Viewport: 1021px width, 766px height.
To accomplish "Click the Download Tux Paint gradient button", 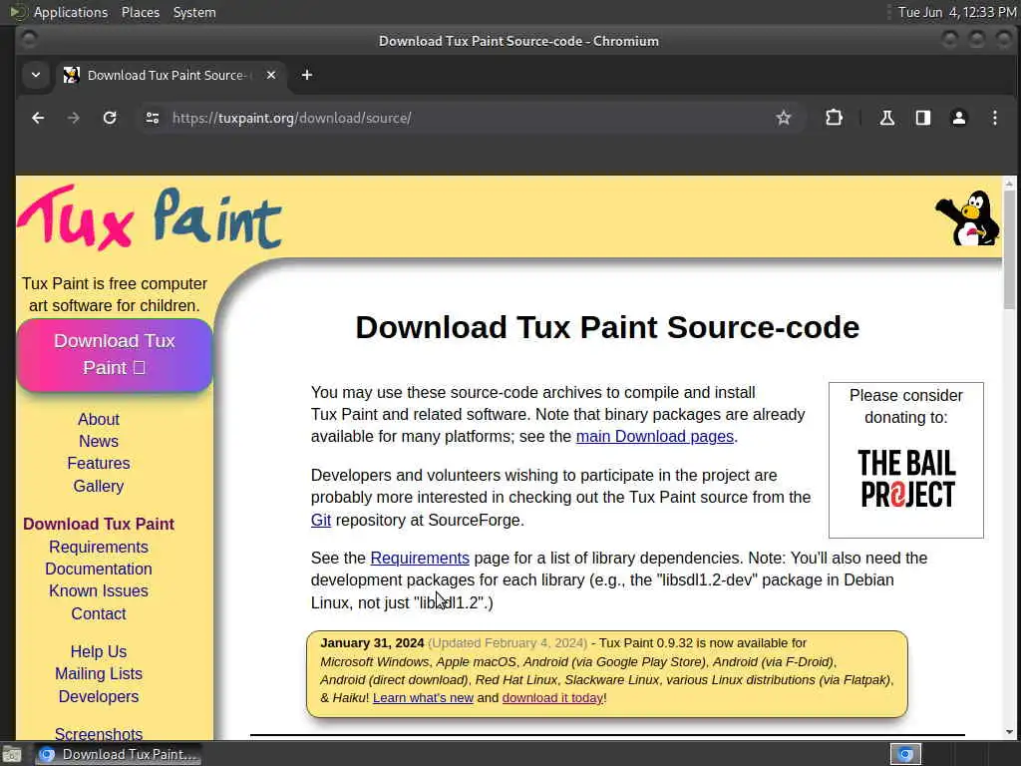I will 115,355.
